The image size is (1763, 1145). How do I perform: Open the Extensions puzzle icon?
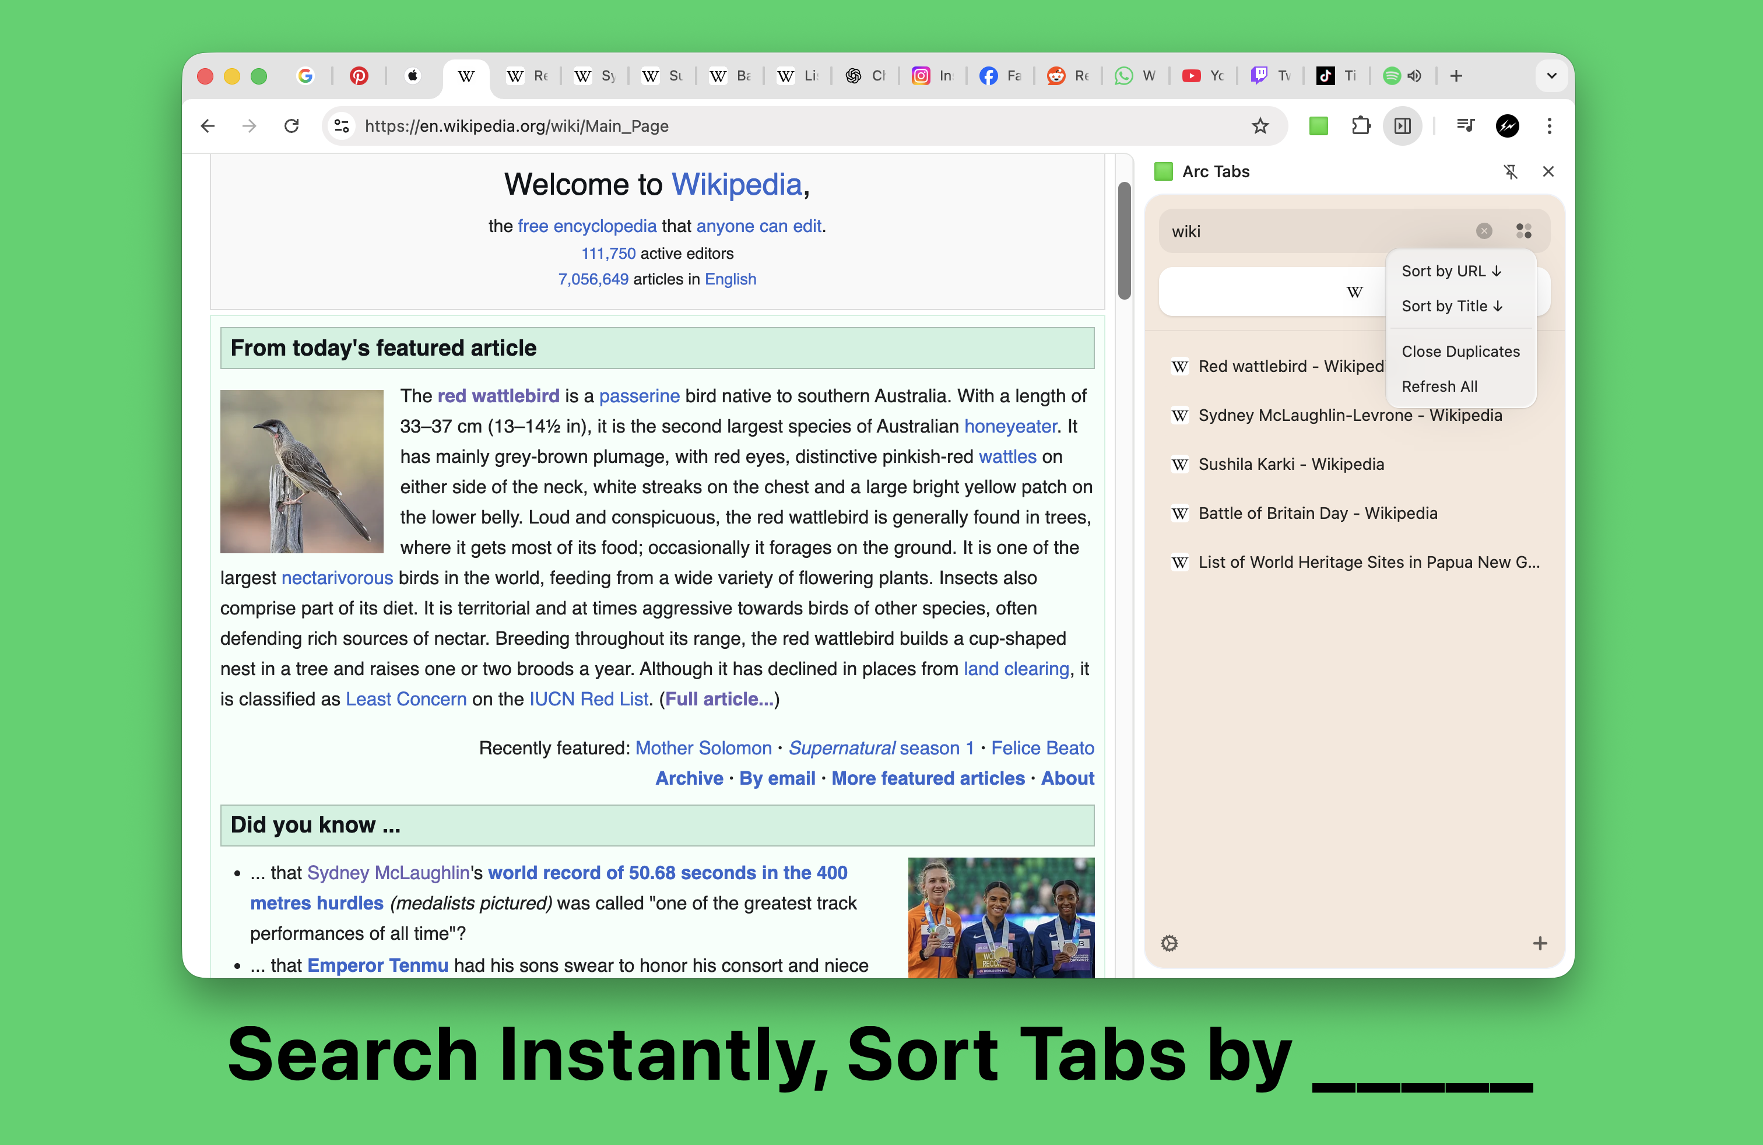[x=1361, y=126]
